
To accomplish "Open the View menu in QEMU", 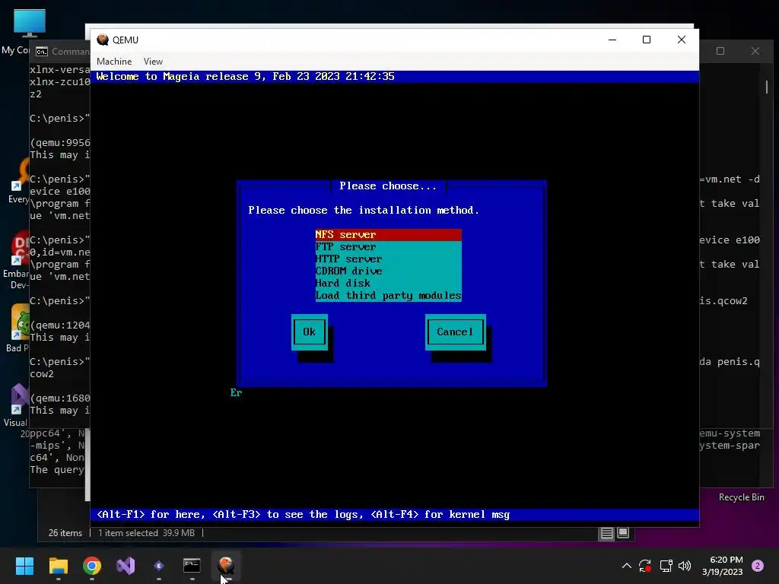I will [x=153, y=61].
